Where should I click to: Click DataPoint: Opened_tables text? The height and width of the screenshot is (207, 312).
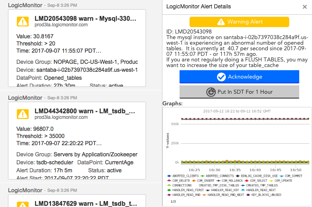click(x=49, y=78)
